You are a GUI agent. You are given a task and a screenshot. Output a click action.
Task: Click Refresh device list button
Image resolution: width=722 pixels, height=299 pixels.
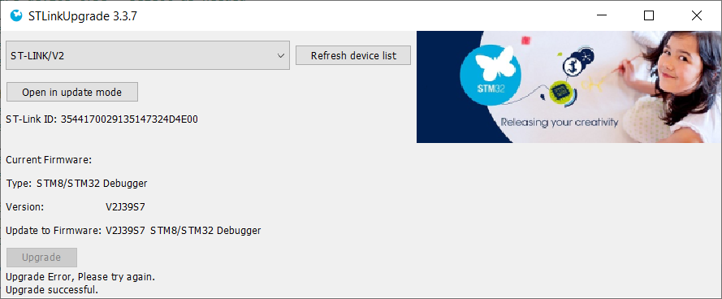pyautogui.click(x=353, y=56)
